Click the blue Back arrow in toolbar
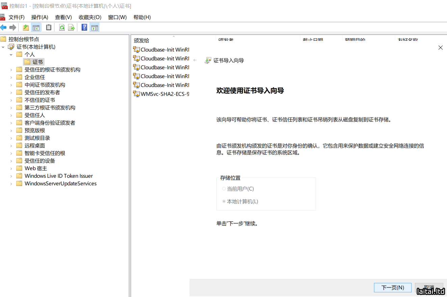This screenshot has height=297, width=447. pos(3,27)
